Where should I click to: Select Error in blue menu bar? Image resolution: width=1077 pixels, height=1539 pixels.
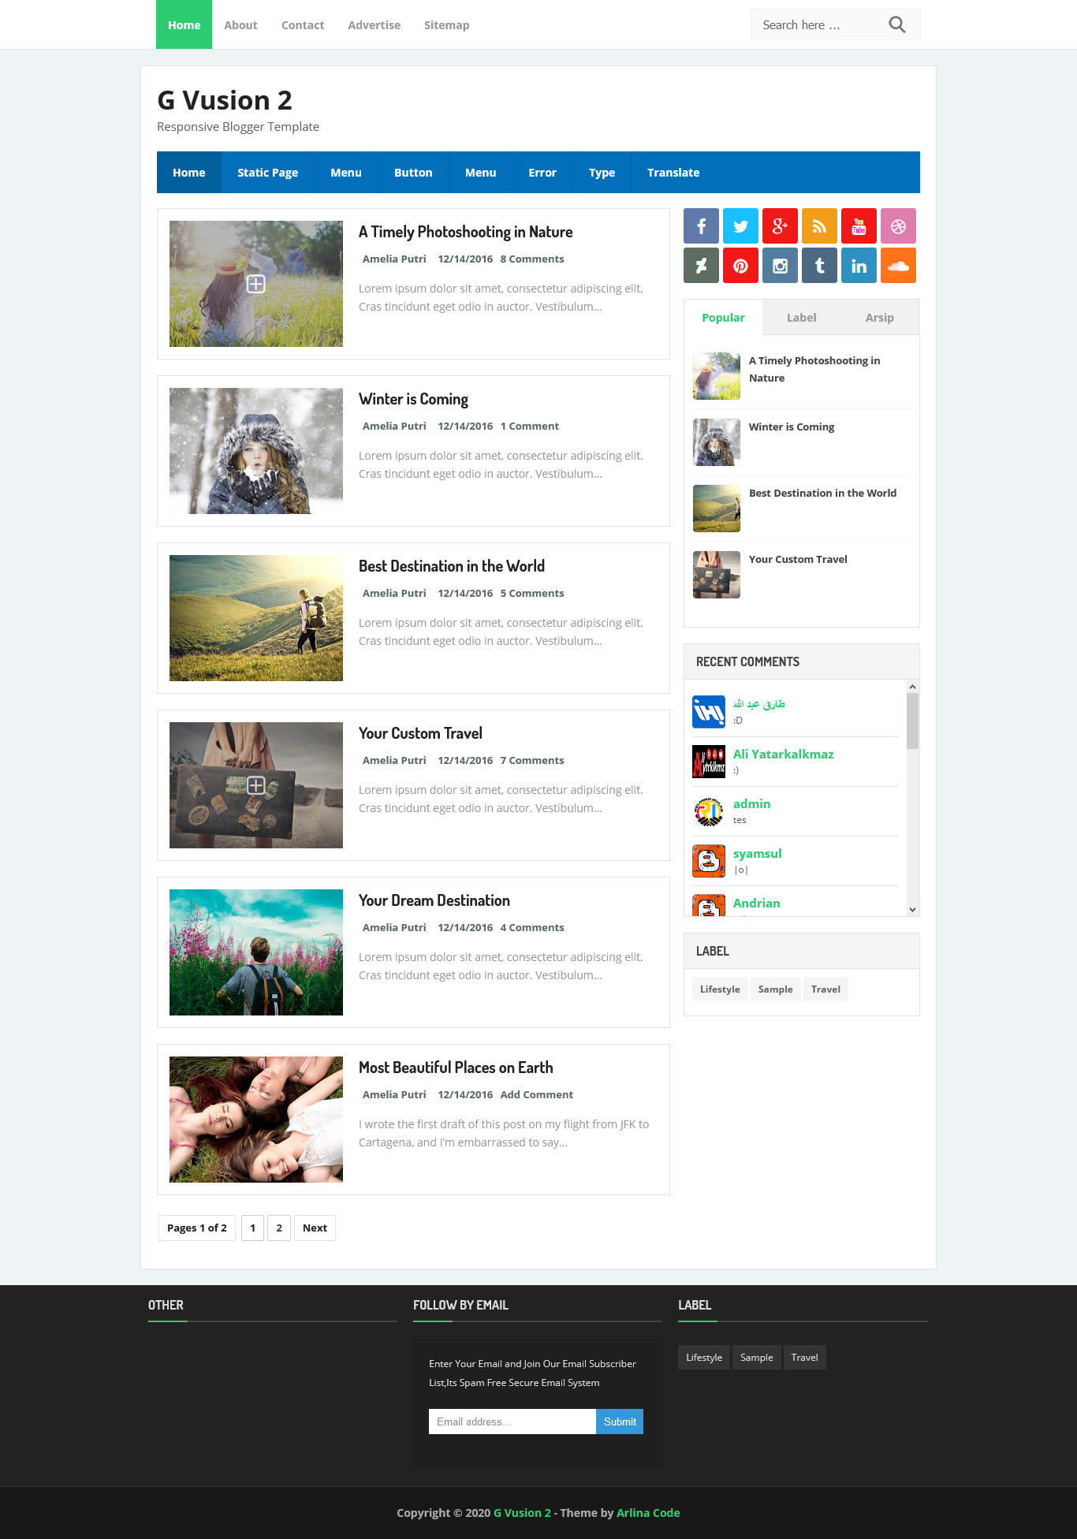542,173
